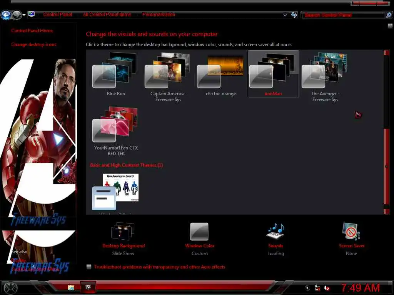Apply the Blue Run theme
Image resolution: width=394 pixels, height=295 pixels.
click(x=115, y=74)
